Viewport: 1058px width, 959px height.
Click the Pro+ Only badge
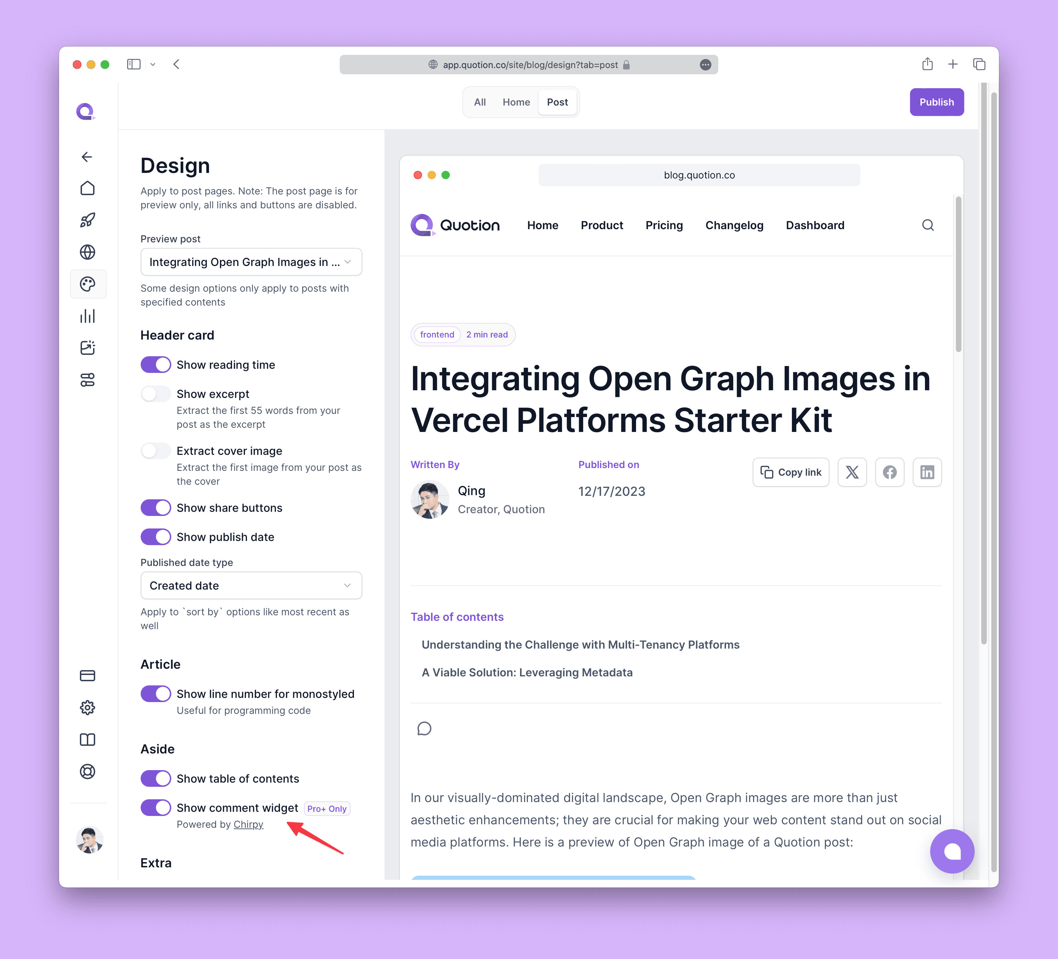327,808
